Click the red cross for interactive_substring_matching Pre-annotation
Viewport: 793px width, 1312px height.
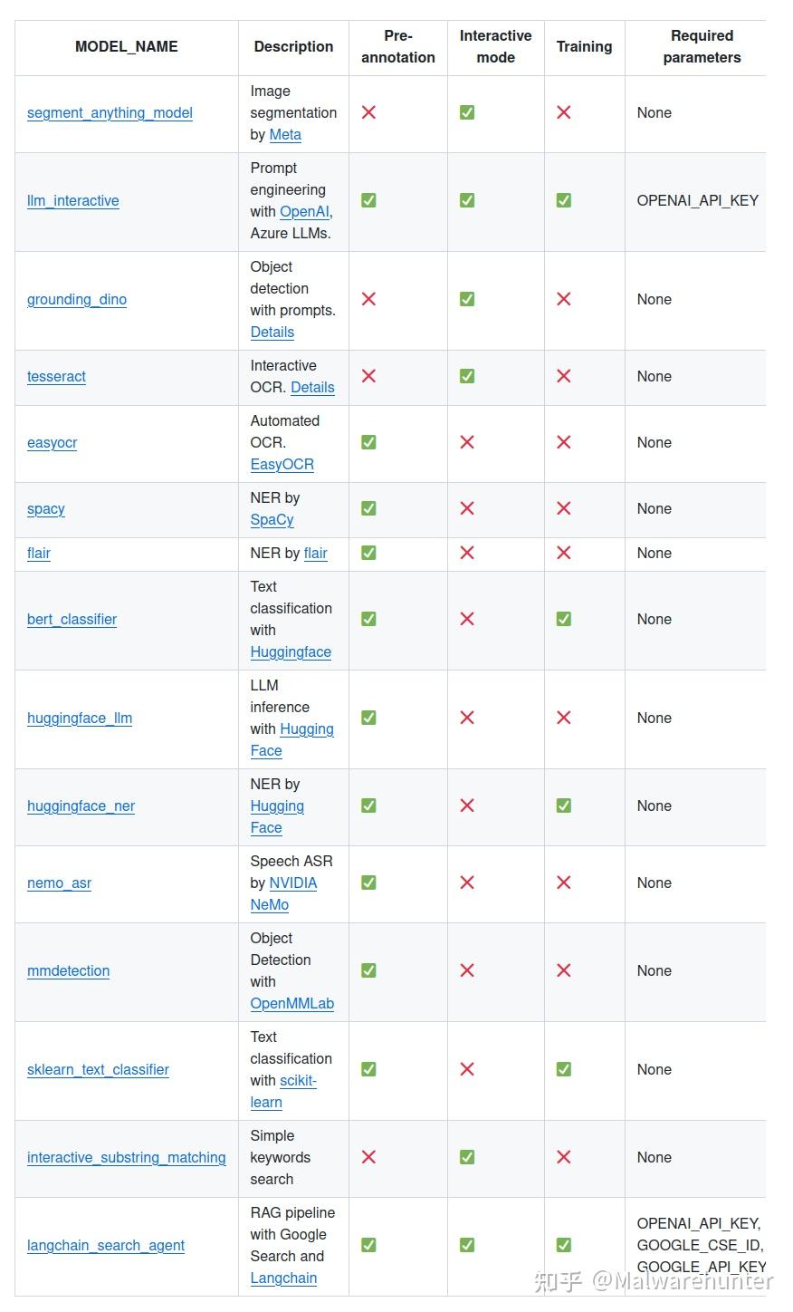[368, 1157]
